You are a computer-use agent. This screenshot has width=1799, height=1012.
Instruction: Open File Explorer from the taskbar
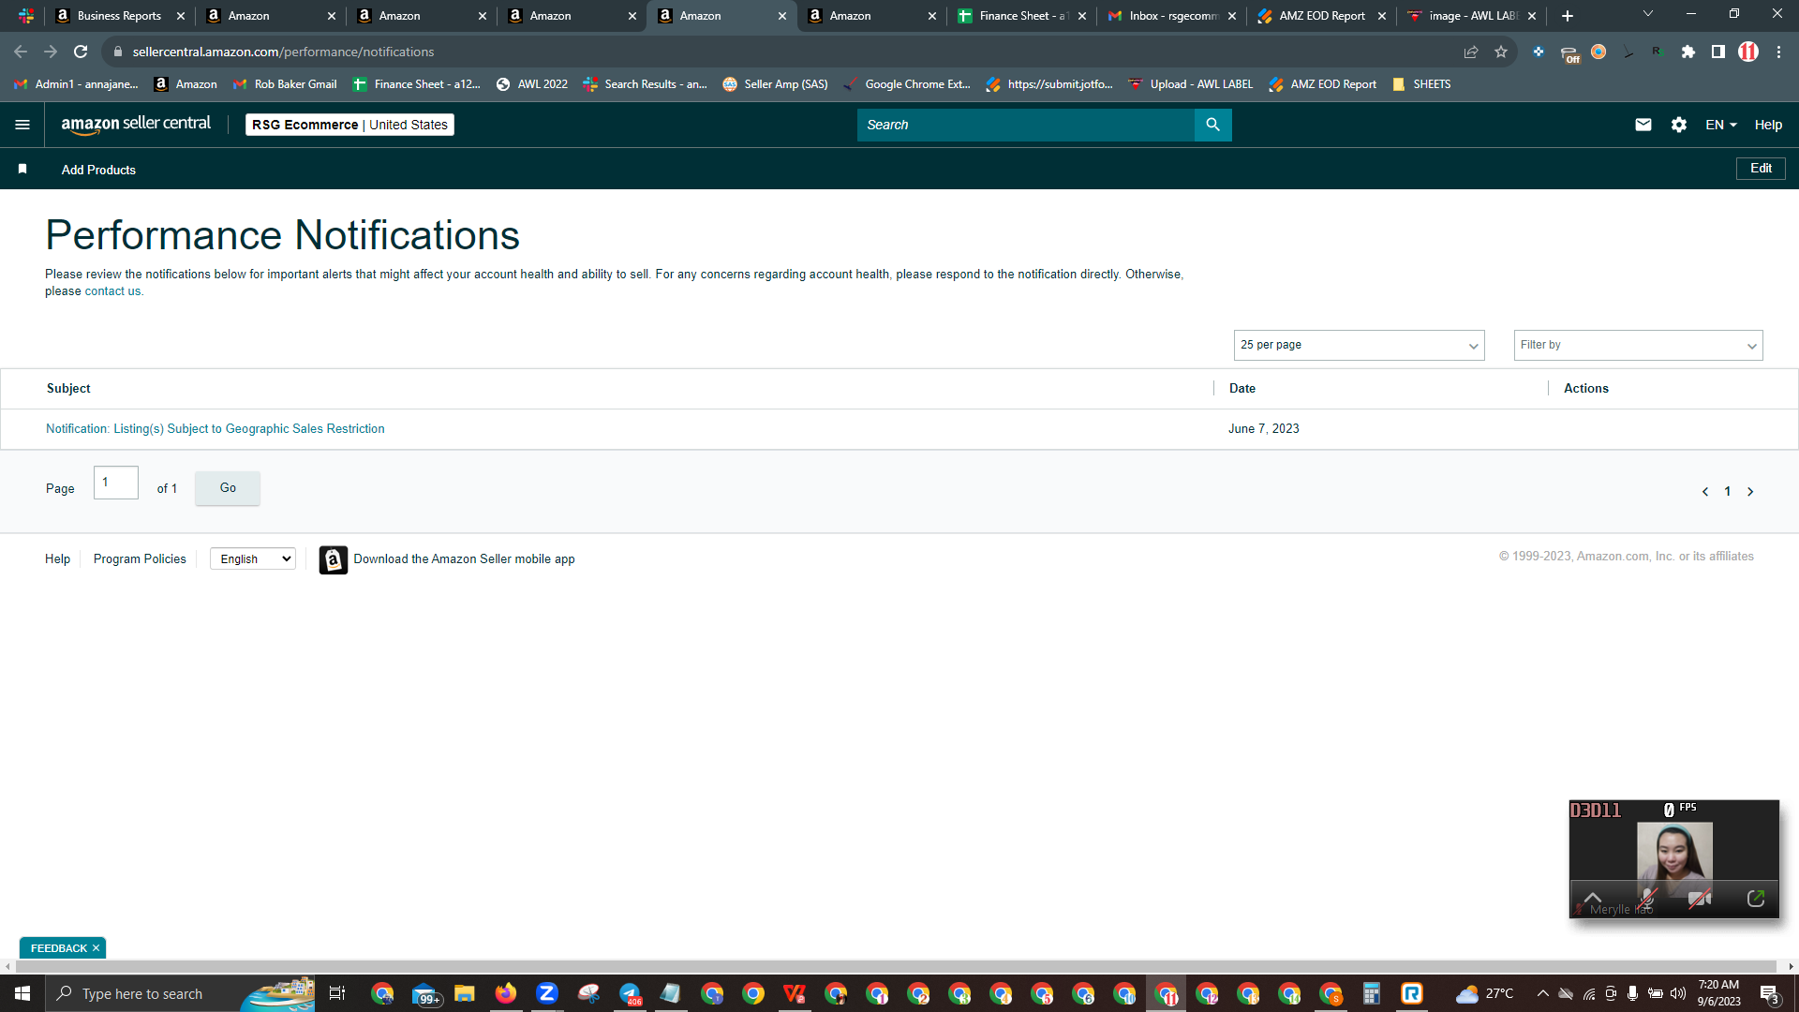[x=465, y=993]
